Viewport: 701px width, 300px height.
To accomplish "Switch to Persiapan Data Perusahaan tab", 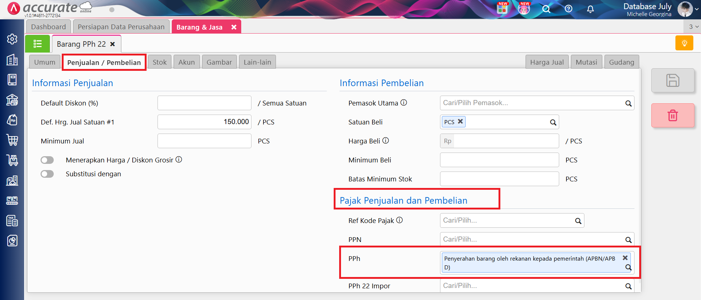I will click(121, 27).
